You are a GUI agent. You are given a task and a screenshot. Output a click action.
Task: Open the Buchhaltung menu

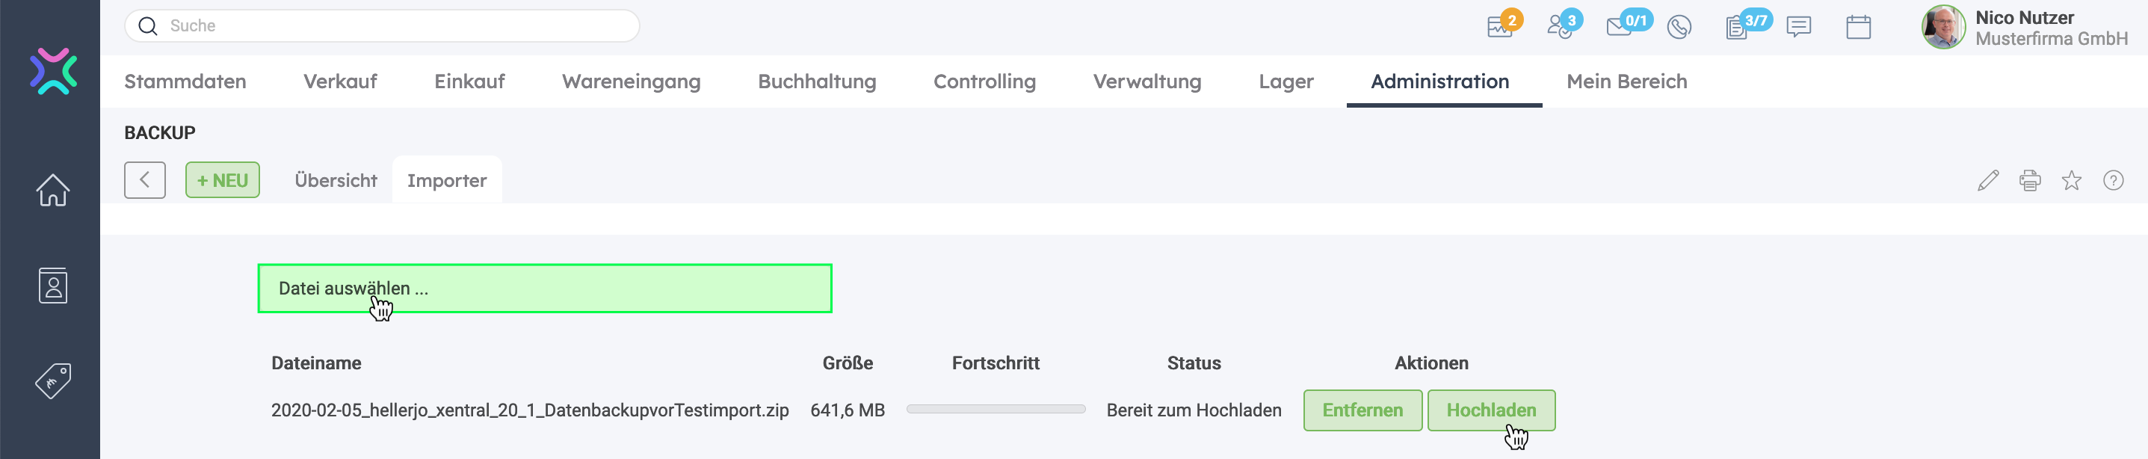click(816, 81)
